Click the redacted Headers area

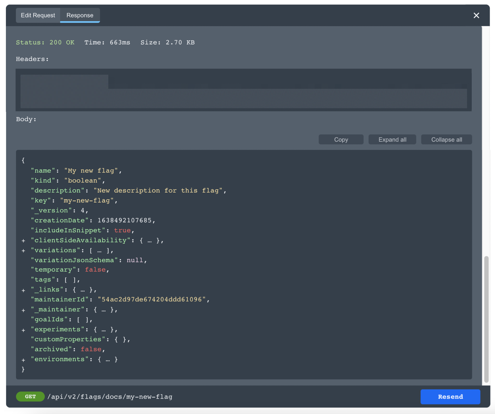244,90
